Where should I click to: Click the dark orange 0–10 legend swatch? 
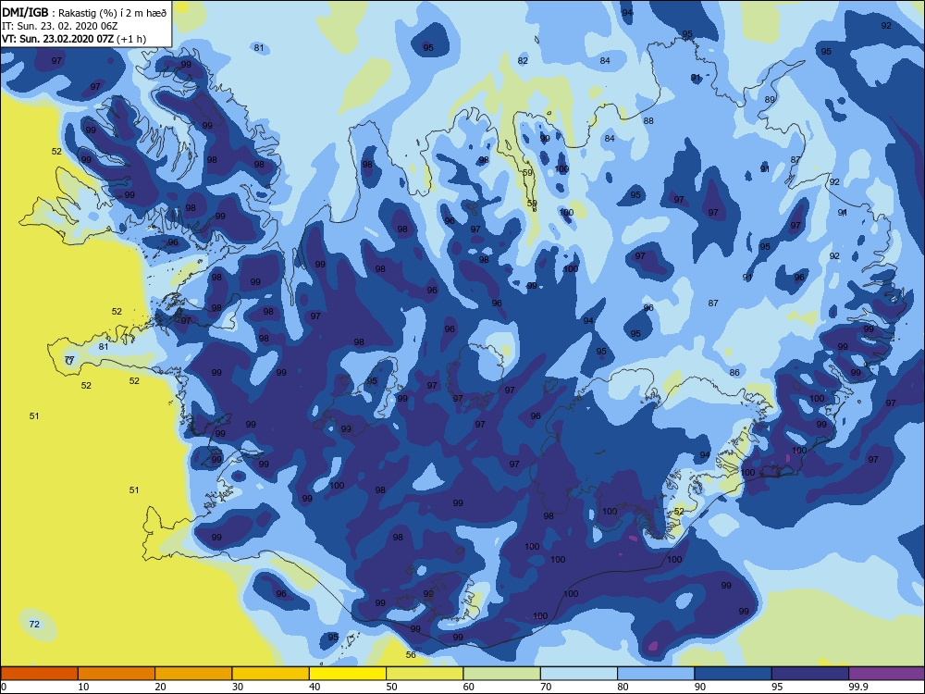[40, 674]
